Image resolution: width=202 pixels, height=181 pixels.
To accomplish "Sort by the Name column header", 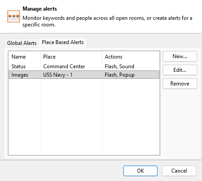I will [24, 57].
